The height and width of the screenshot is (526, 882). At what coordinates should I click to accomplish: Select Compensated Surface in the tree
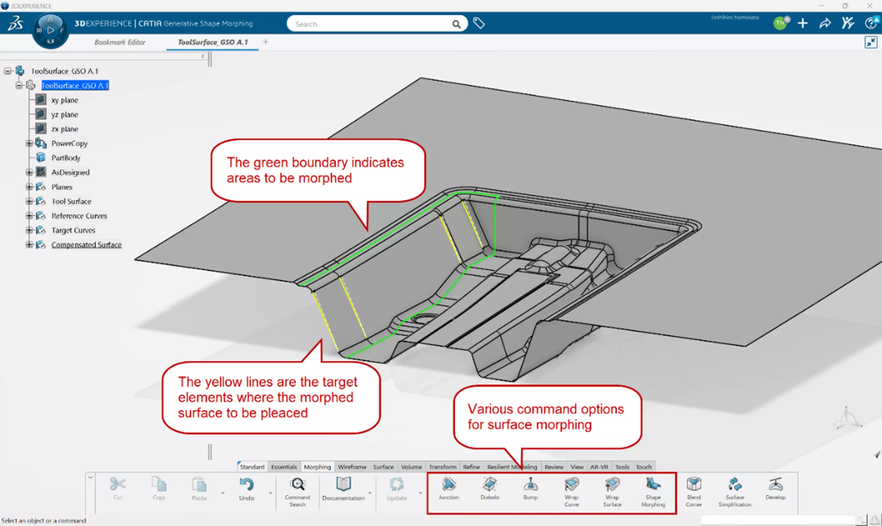[86, 245]
